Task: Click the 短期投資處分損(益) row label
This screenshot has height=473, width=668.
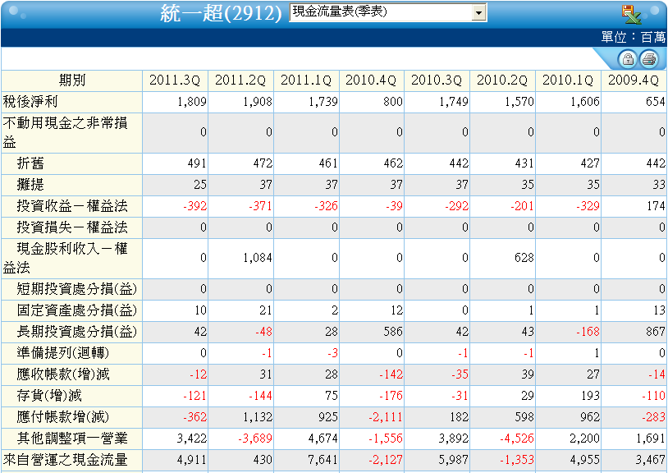Action: coord(77,289)
